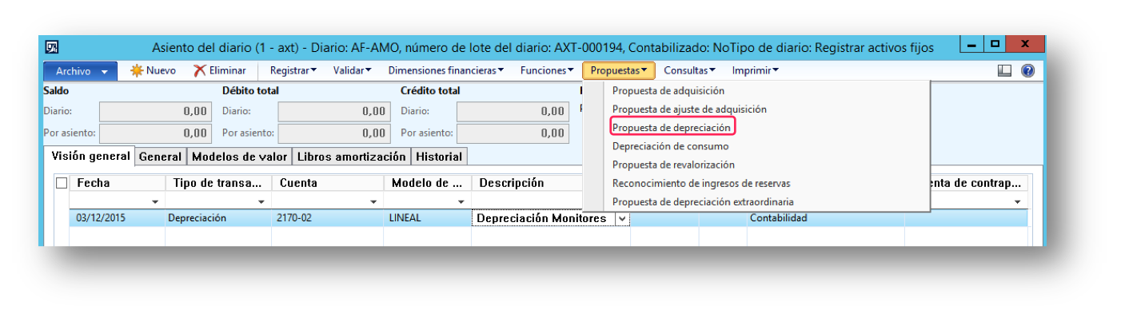
Task: Sort by the Fecha column header
Action: pos(117,183)
